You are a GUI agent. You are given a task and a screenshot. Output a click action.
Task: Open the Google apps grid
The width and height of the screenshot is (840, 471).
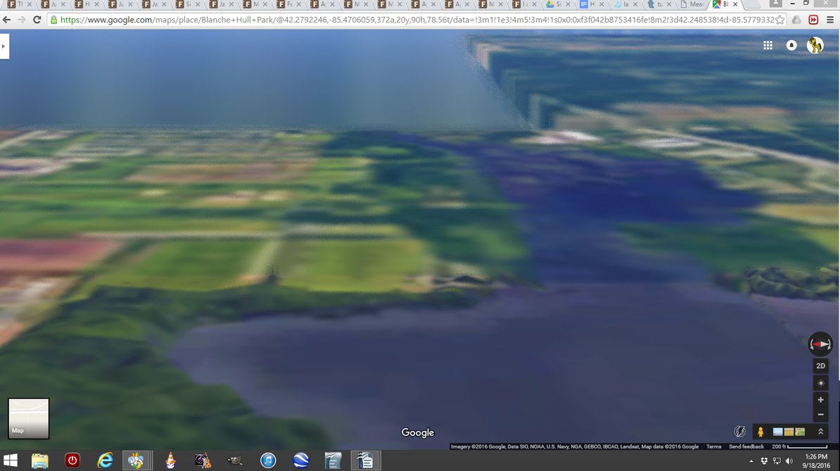pyautogui.click(x=768, y=45)
